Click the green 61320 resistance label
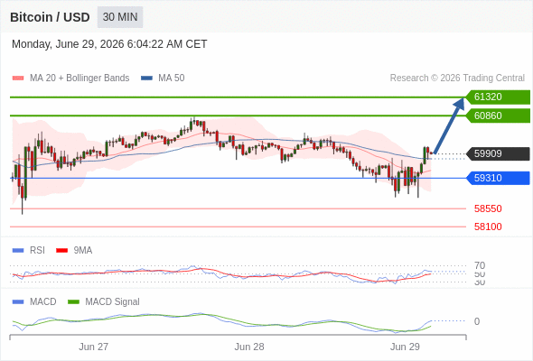533x361 pixels. tap(498, 97)
